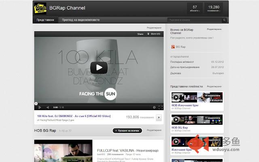The width and height of the screenshot is (259, 162).
Task: Mute the video with speaker icon
Action: point(48,107)
